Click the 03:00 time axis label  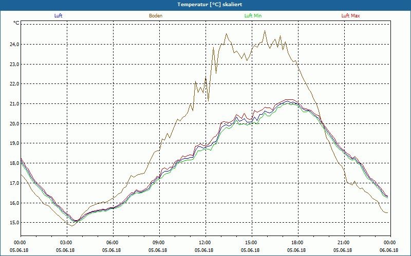[67, 243]
